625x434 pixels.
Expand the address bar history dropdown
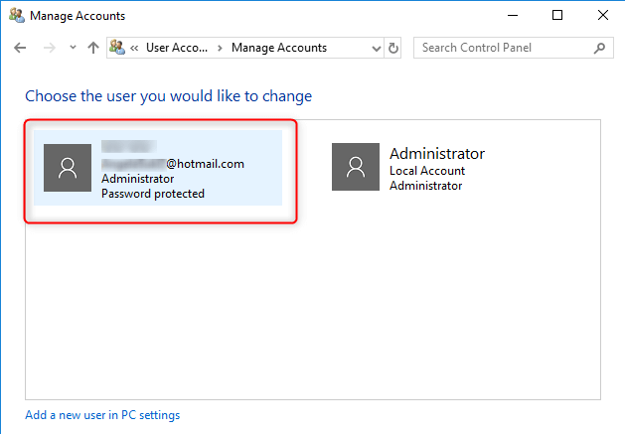[x=376, y=48]
